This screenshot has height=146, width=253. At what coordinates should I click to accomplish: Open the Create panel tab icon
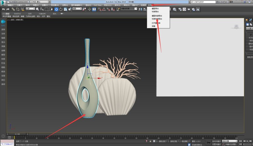pos(247,20)
